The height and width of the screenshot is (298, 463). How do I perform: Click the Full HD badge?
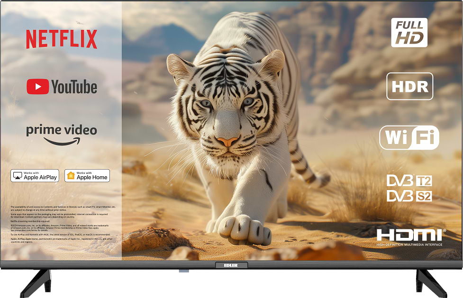pos(409,33)
